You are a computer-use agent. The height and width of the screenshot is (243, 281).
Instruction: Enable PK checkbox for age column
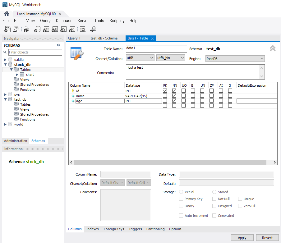click(165, 101)
